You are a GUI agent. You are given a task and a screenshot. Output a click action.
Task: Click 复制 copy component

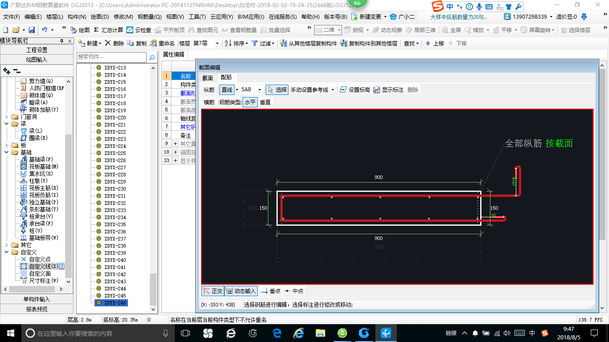click(x=137, y=43)
